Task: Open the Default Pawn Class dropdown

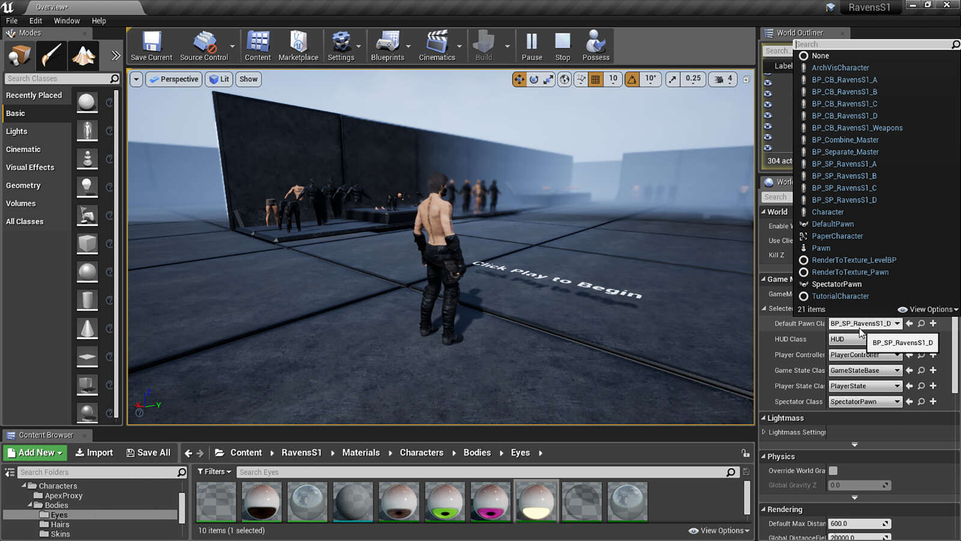Action: 865,323
